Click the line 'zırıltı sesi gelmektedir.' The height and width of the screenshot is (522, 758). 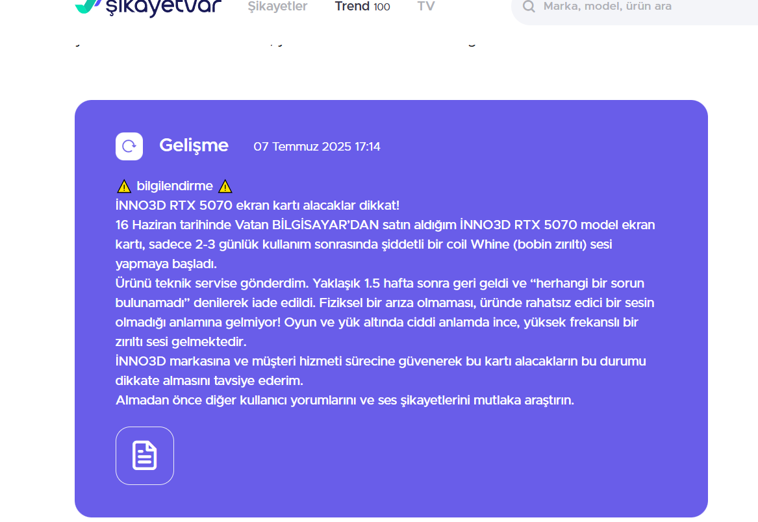(x=181, y=342)
